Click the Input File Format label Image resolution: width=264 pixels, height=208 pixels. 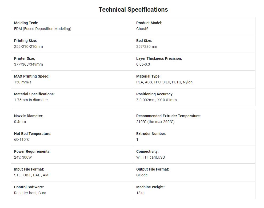click(29, 169)
